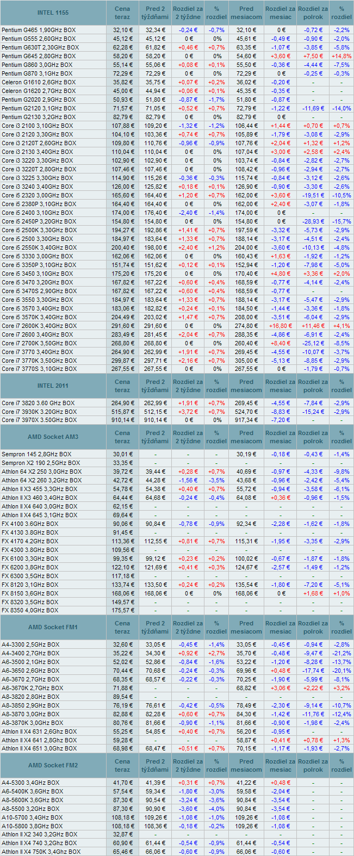Image resolution: width=354 pixels, height=856 pixels.
Task: Select the Athlon II X4 750K 3,4Ghz BOX row name
Action: [x=41, y=852]
